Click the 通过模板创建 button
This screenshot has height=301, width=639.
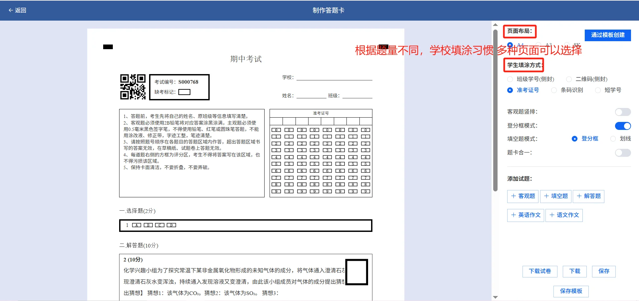[x=608, y=35]
